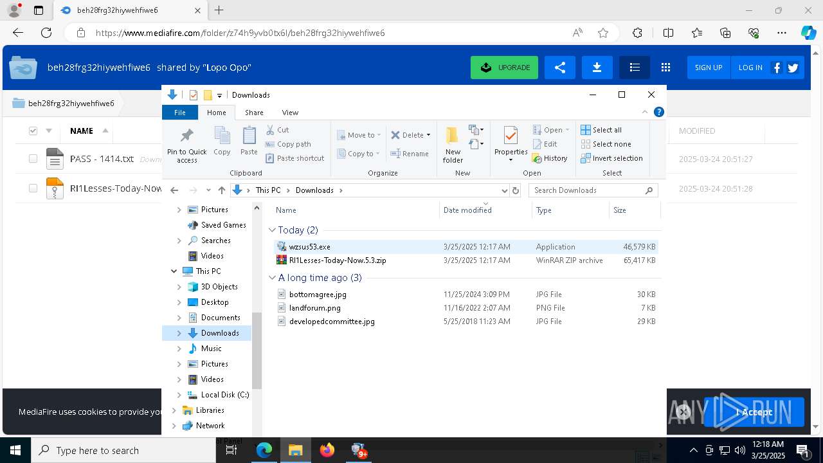Tick the PASS - 1414.txt checkbox
The height and width of the screenshot is (463, 823).
[33, 159]
